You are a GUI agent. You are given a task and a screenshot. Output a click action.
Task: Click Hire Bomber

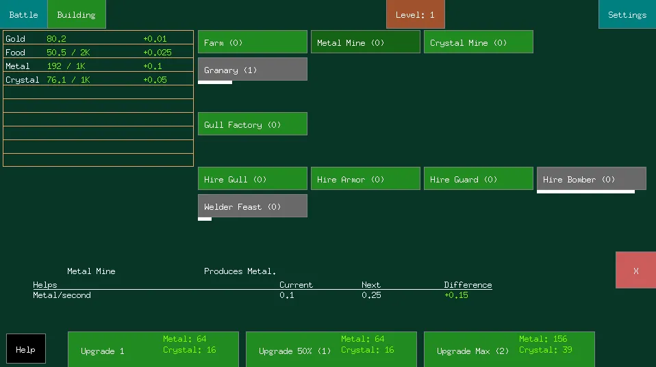(x=591, y=179)
